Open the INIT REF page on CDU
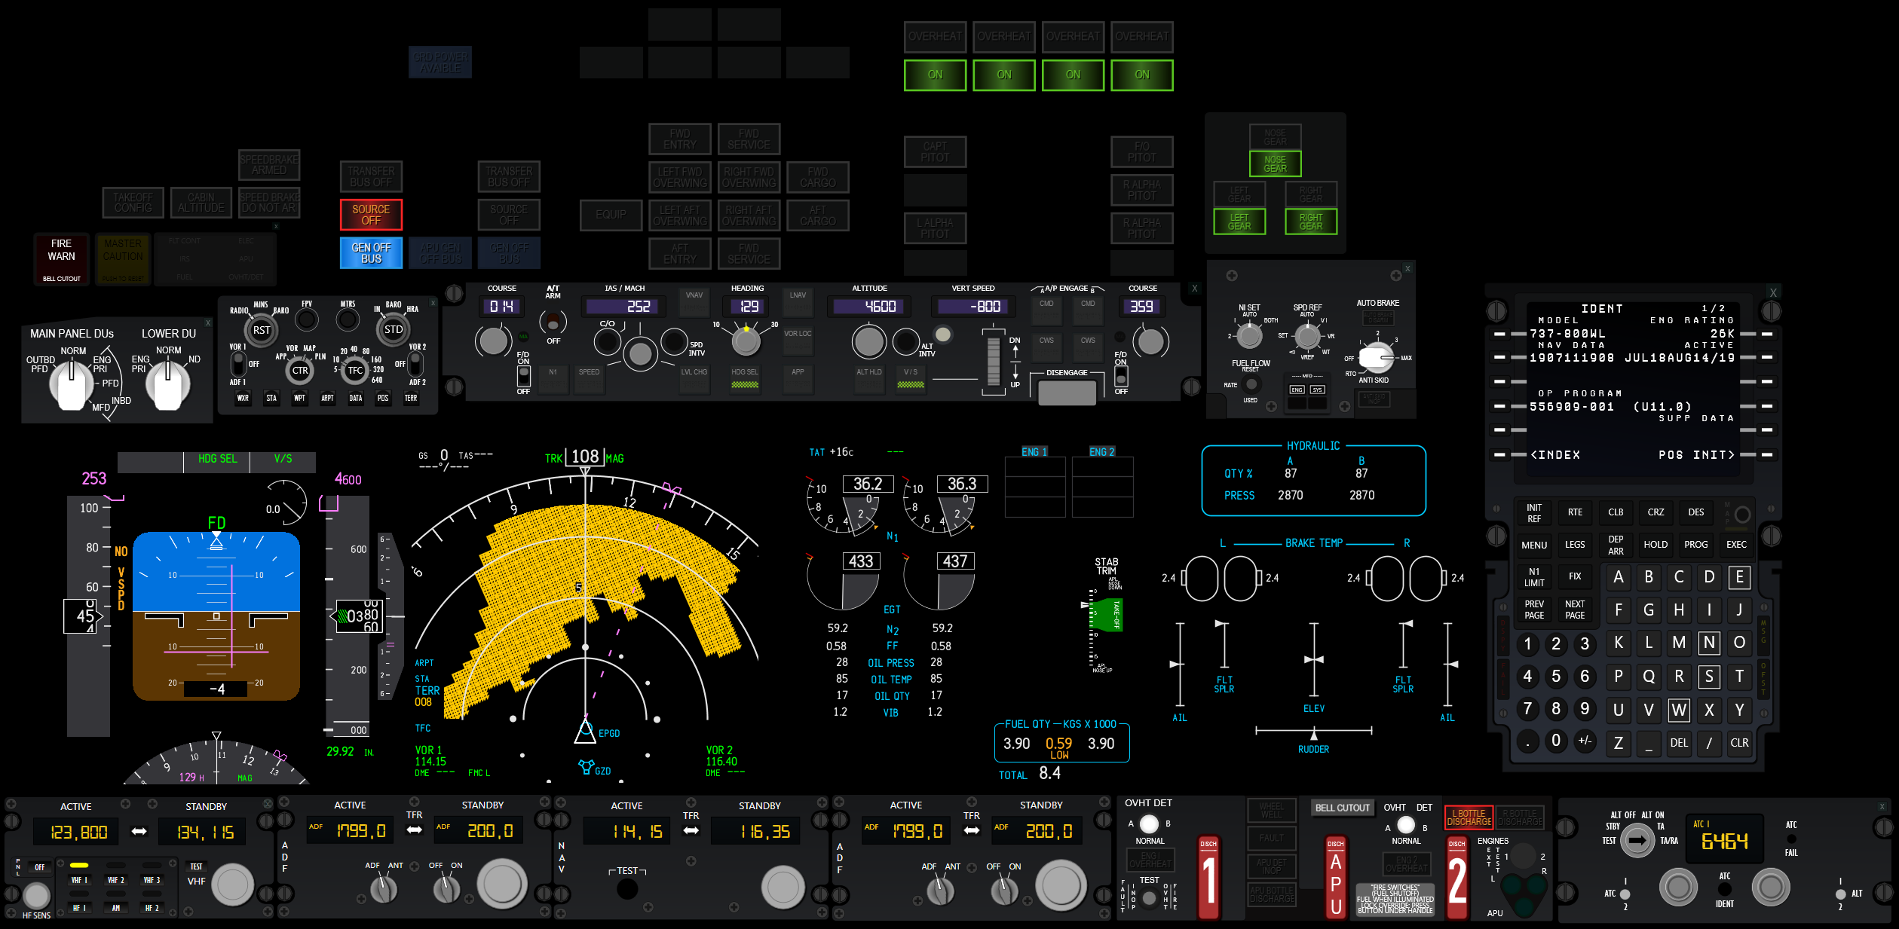Screen dimensions: 1899x929 pos(1533,512)
